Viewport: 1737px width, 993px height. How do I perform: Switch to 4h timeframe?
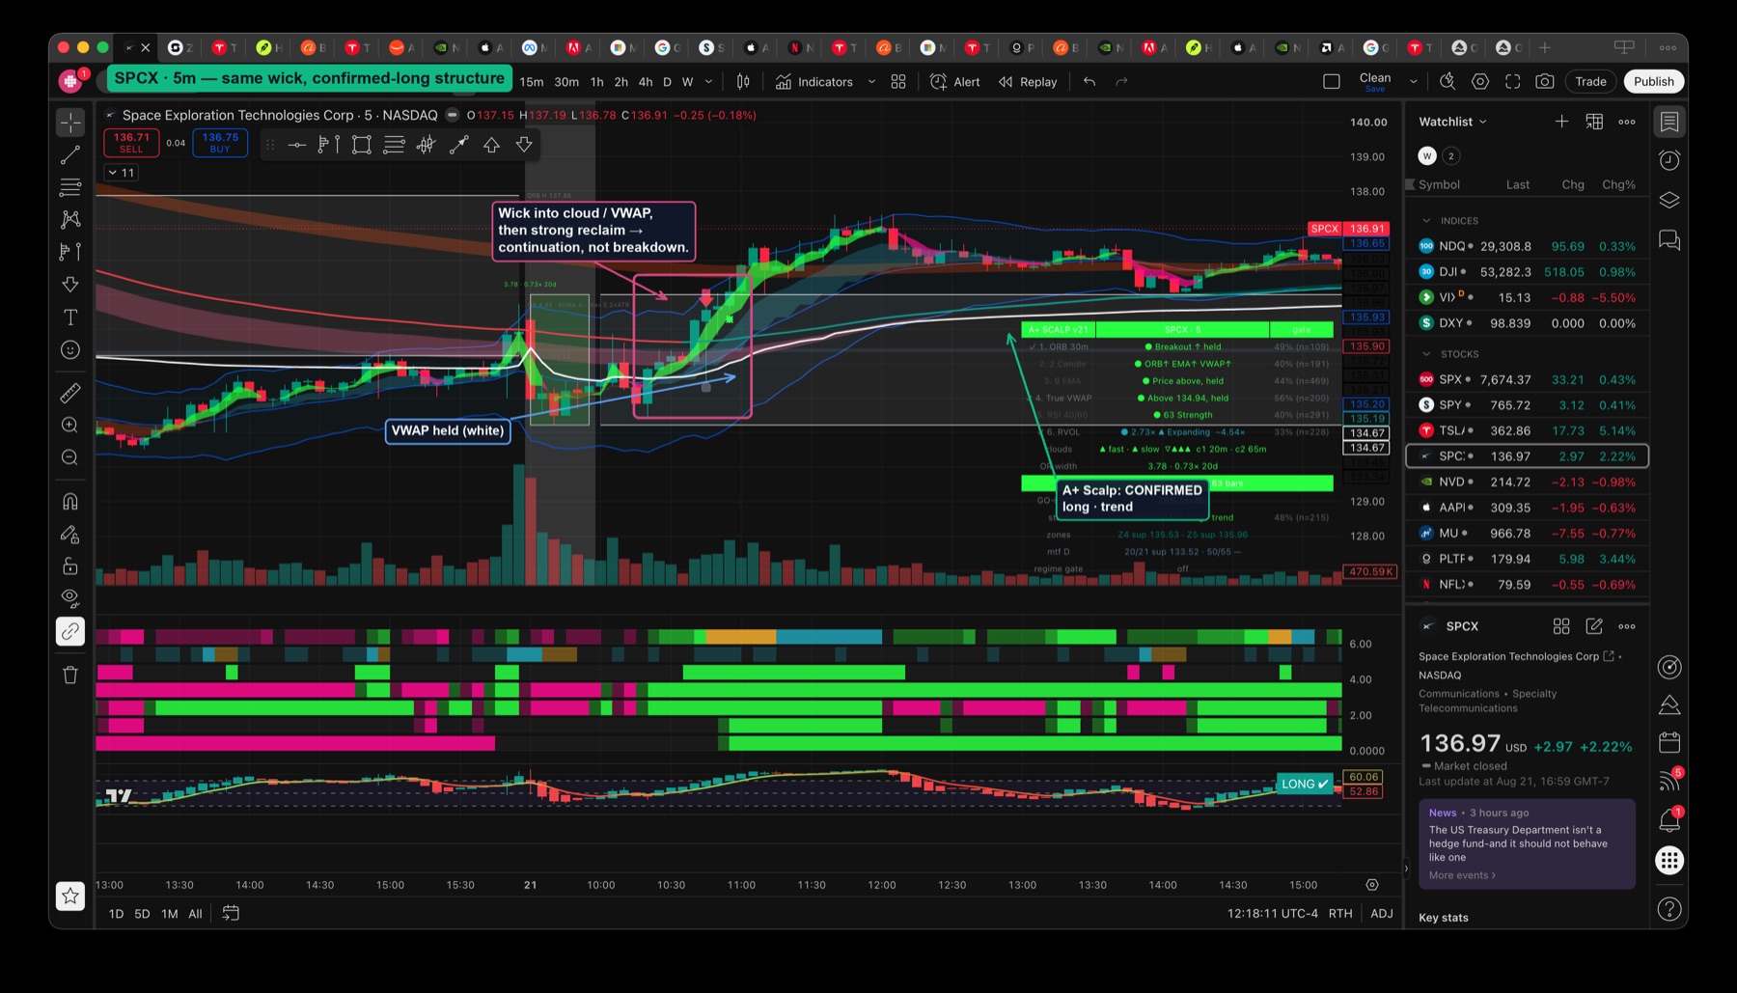point(646,82)
